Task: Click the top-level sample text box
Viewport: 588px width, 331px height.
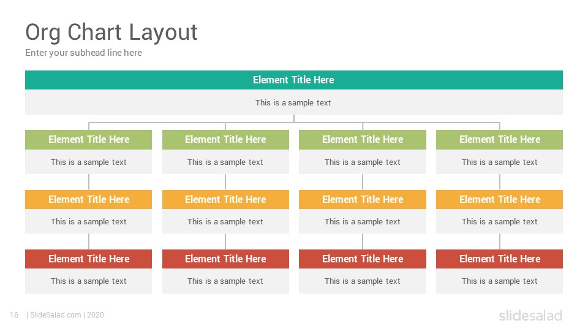Action: 293,102
